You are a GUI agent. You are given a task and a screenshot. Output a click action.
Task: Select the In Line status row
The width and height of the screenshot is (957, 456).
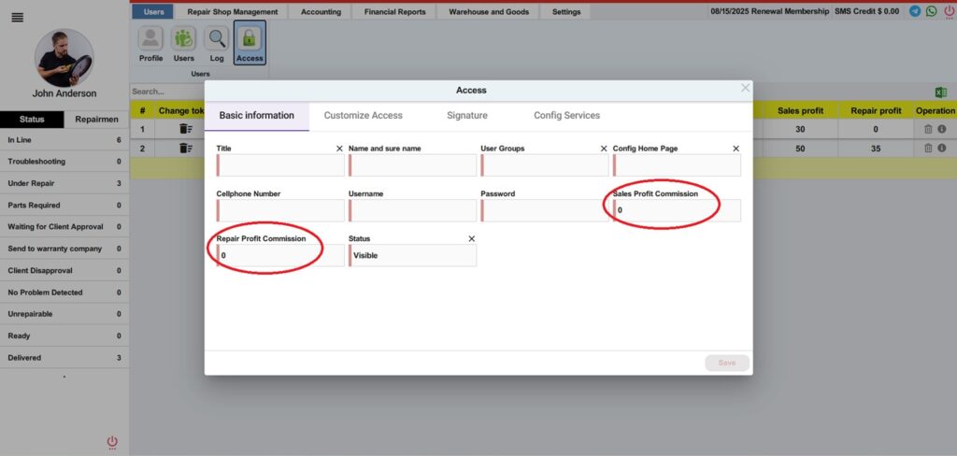point(64,140)
